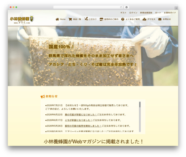Click the ゲスト link in top bar
The height and width of the screenshot is (157, 186).
point(124,13)
